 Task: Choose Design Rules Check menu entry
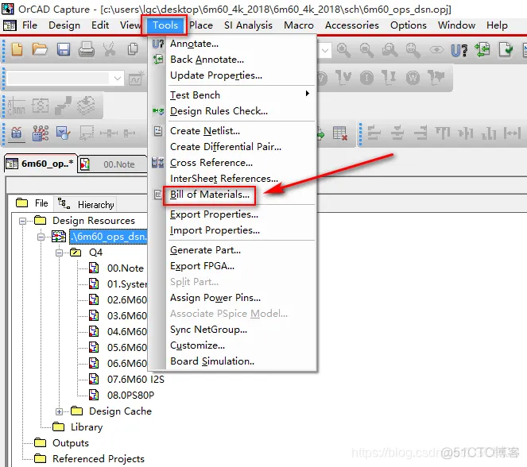pyautogui.click(x=219, y=110)
